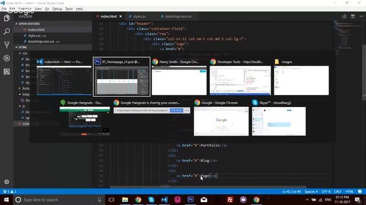Open the Help menu
Image resolution: width=366 pixels, height=205 pixels.
pyautogui.click(x=79, y=9)
